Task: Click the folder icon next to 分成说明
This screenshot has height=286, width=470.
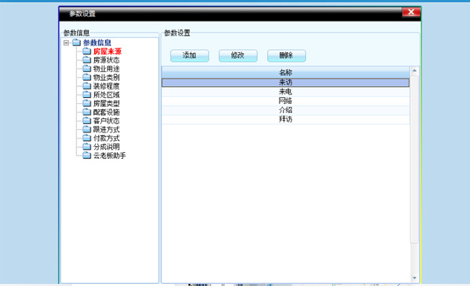Action: tap(87, 147)
